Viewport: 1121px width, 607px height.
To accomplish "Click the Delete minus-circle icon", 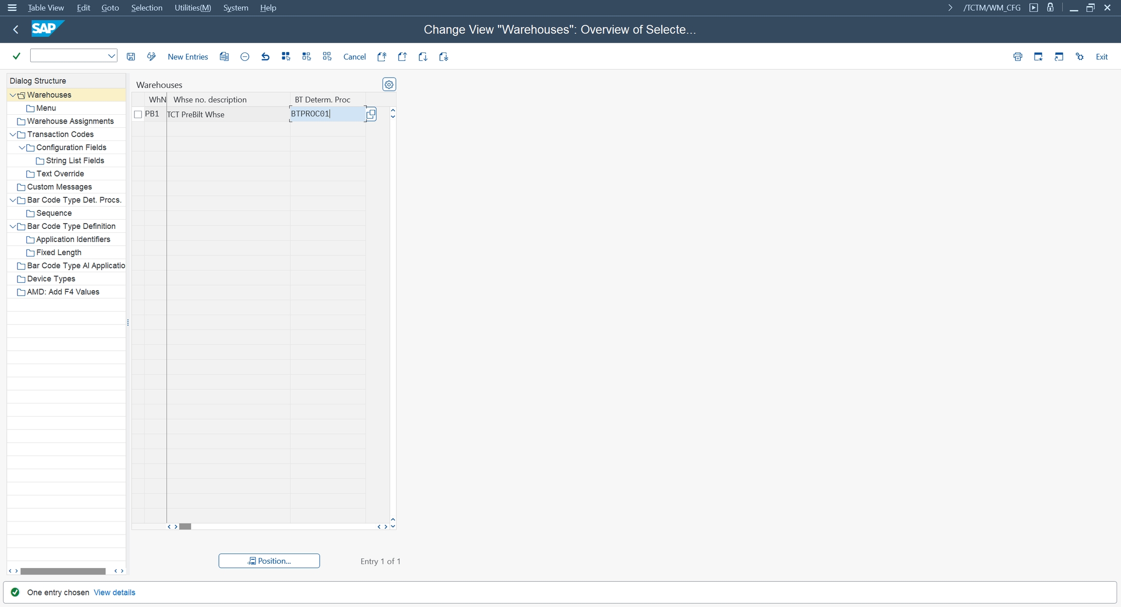I will (245, 57).
